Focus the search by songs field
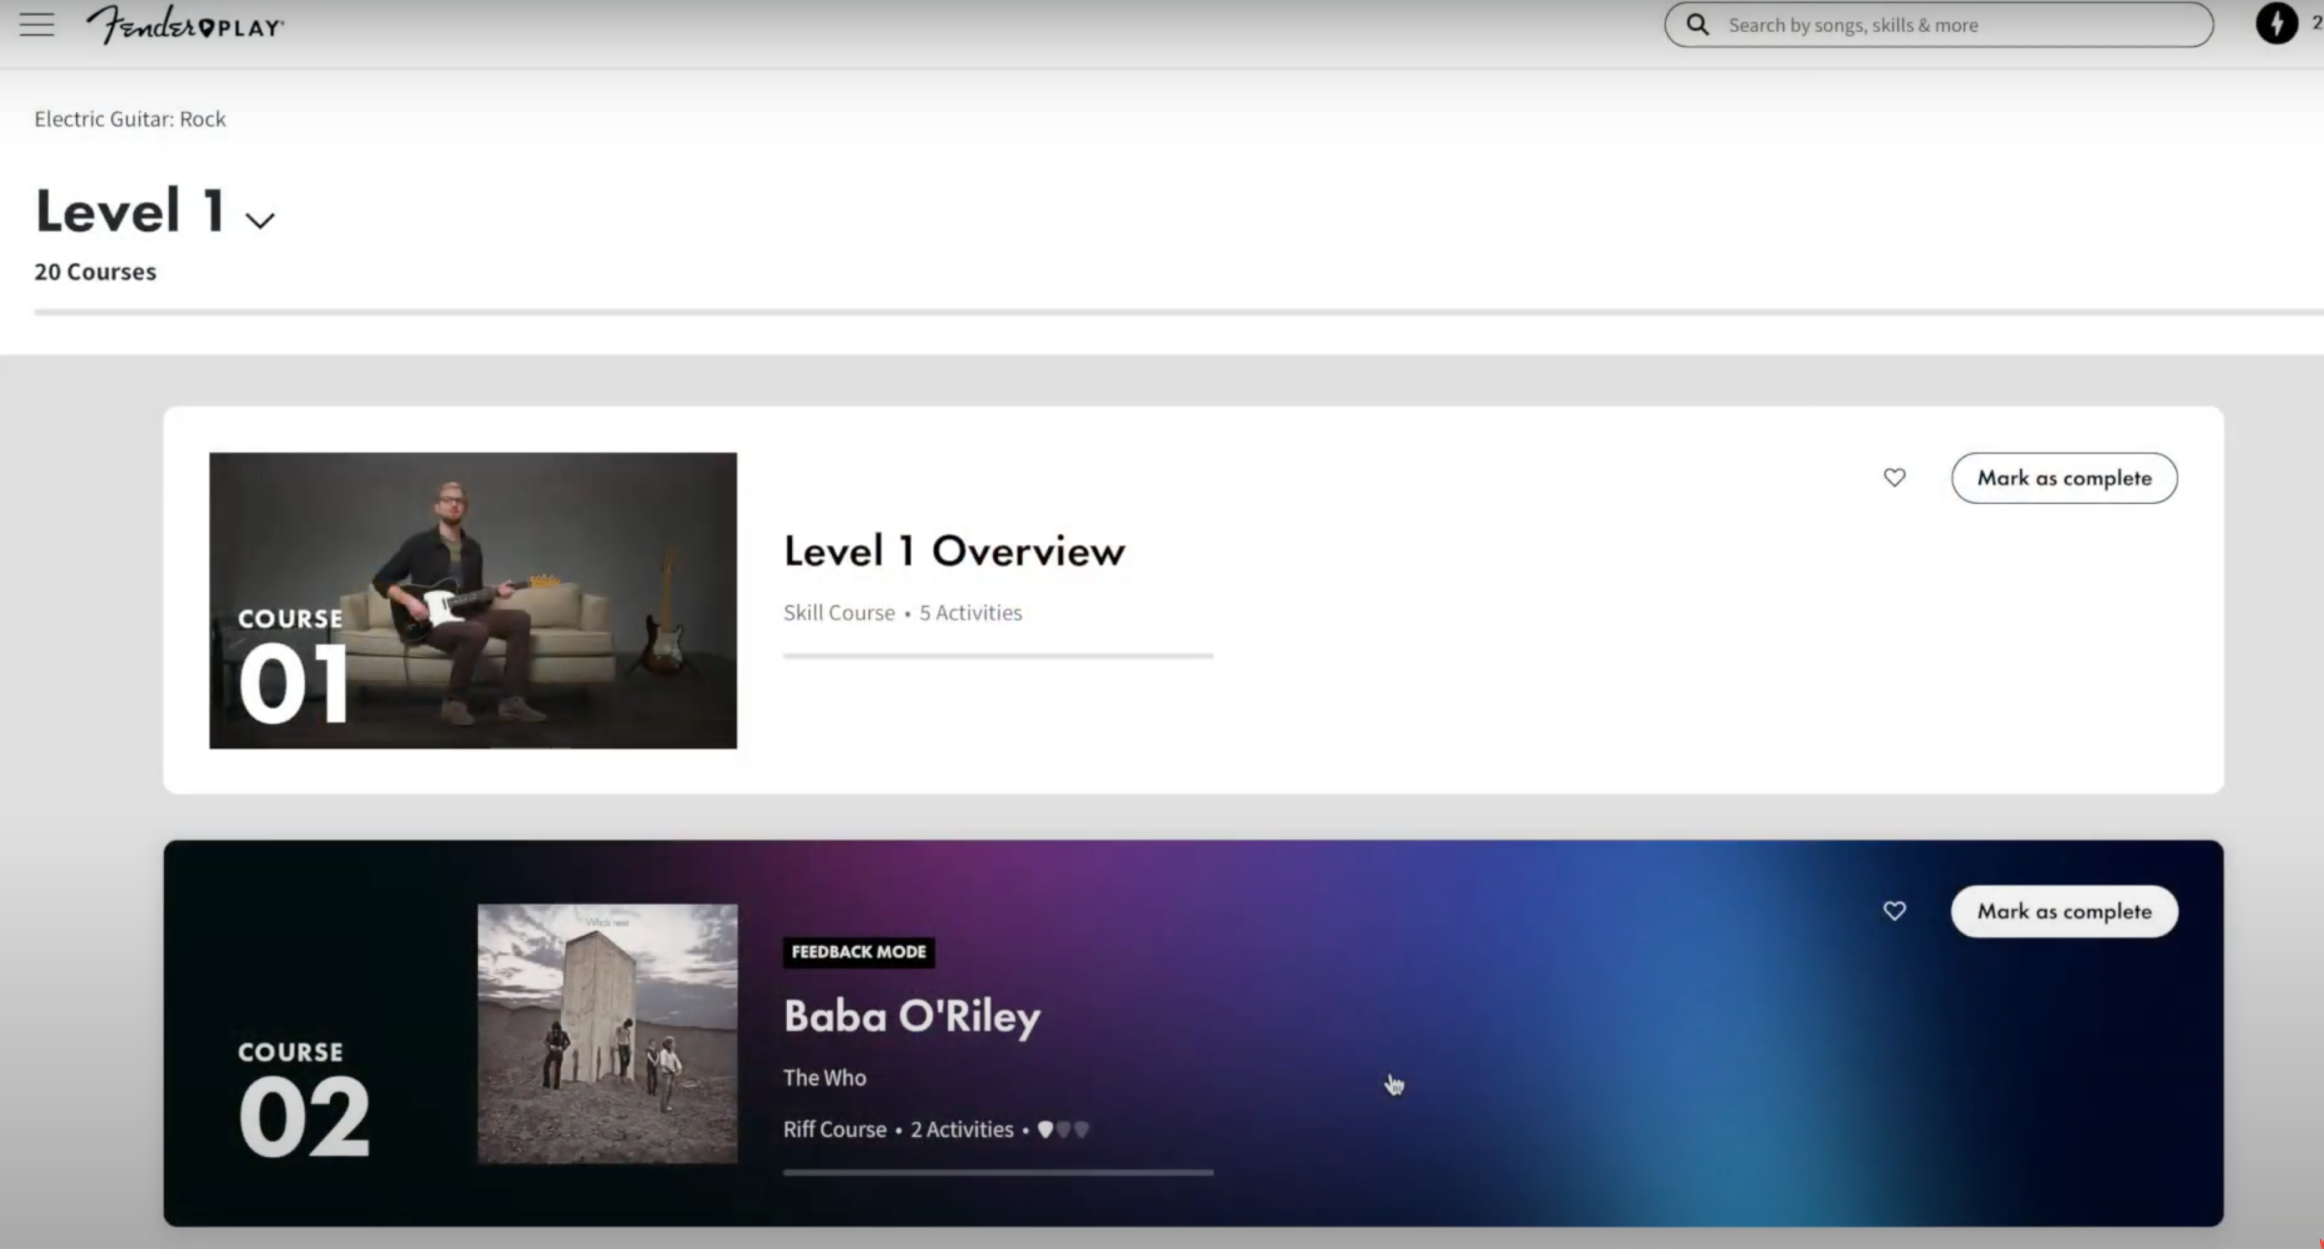This screenshot has width=2324, height=1249. point(1938,24)
